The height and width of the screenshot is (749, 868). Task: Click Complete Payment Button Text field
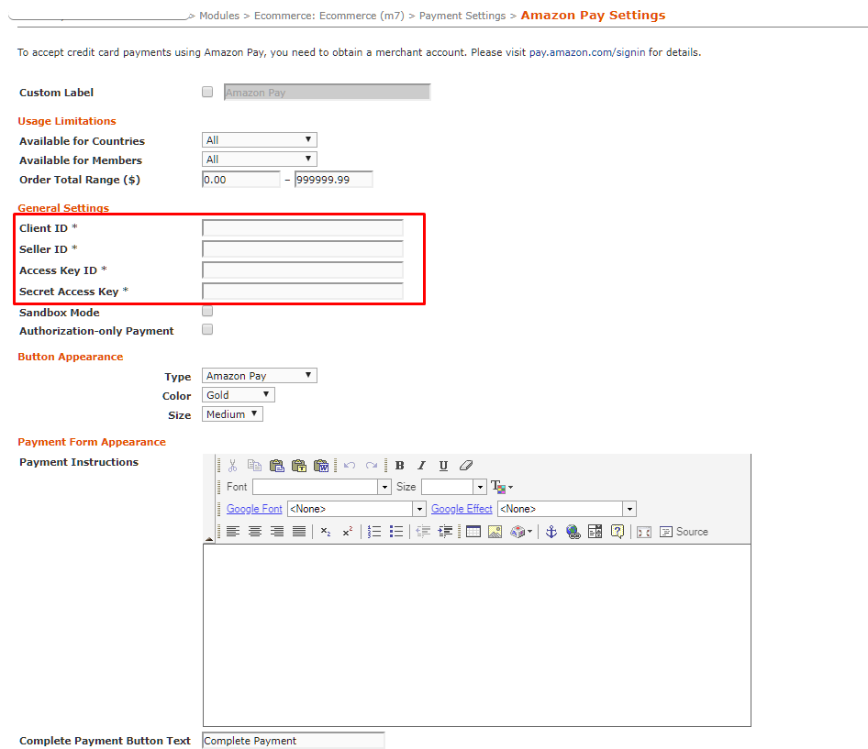[x=294, y=741]
